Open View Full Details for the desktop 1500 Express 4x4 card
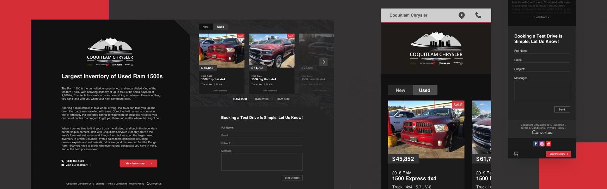 (x=221, y=91)
